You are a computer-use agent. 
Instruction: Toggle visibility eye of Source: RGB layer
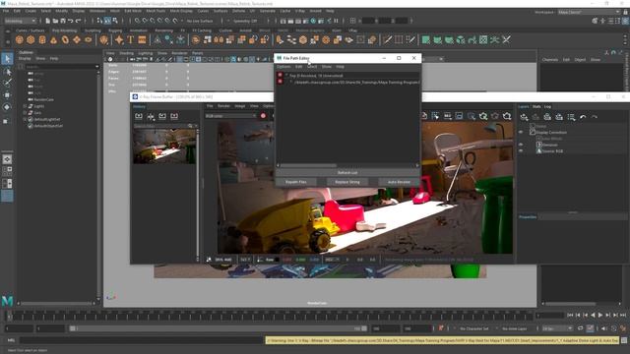click(x=521, y=150)
